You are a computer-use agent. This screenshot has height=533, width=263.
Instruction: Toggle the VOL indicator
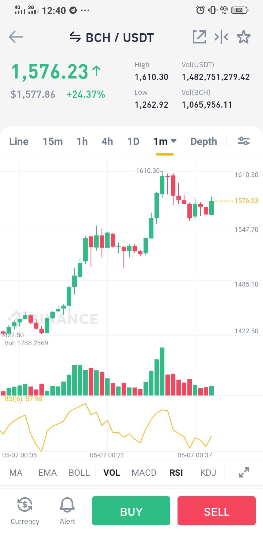click(x=112, y=472)
